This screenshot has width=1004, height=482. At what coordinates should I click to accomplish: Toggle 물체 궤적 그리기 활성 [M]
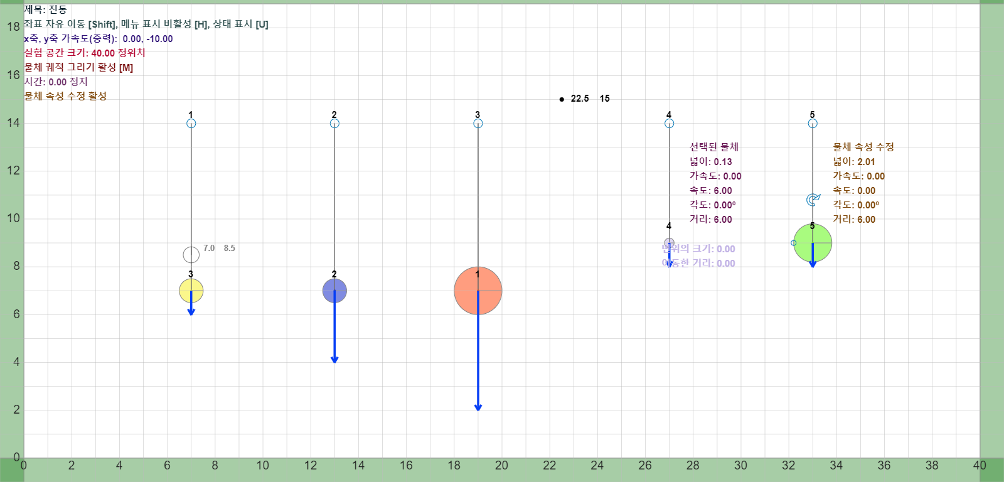click(x=78, y=67)
